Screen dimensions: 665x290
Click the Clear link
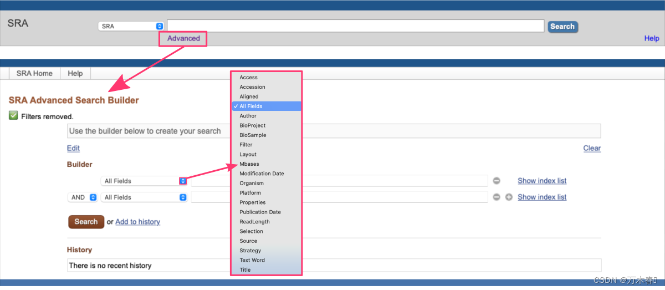[592, 148]
